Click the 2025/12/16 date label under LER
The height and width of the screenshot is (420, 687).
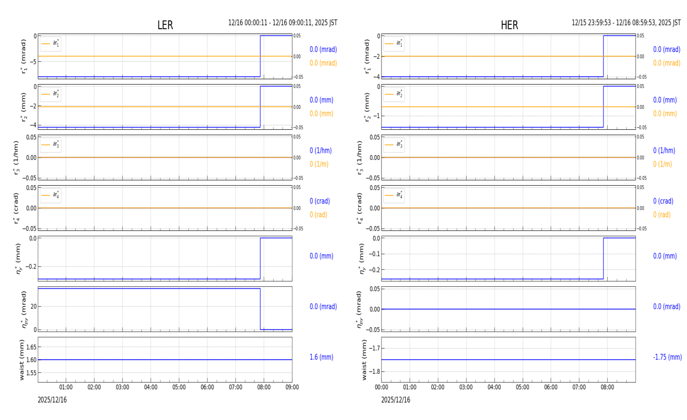point(52,400)
